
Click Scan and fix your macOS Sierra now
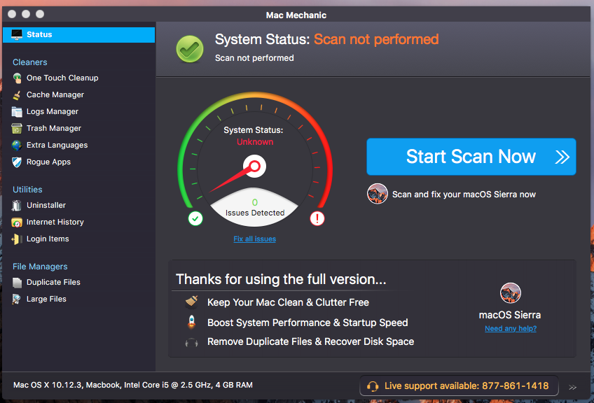464,195
